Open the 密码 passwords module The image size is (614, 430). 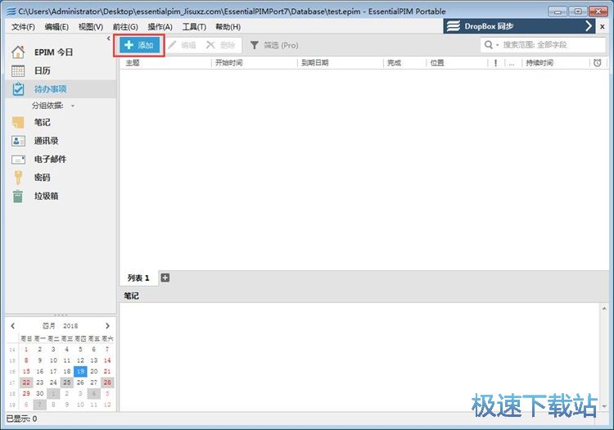[x=42, y=178]
